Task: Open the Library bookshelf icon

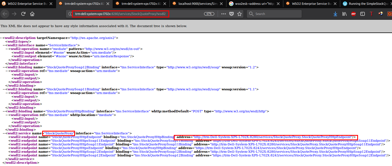Action: pyautogui.click(x=344, y=14)
